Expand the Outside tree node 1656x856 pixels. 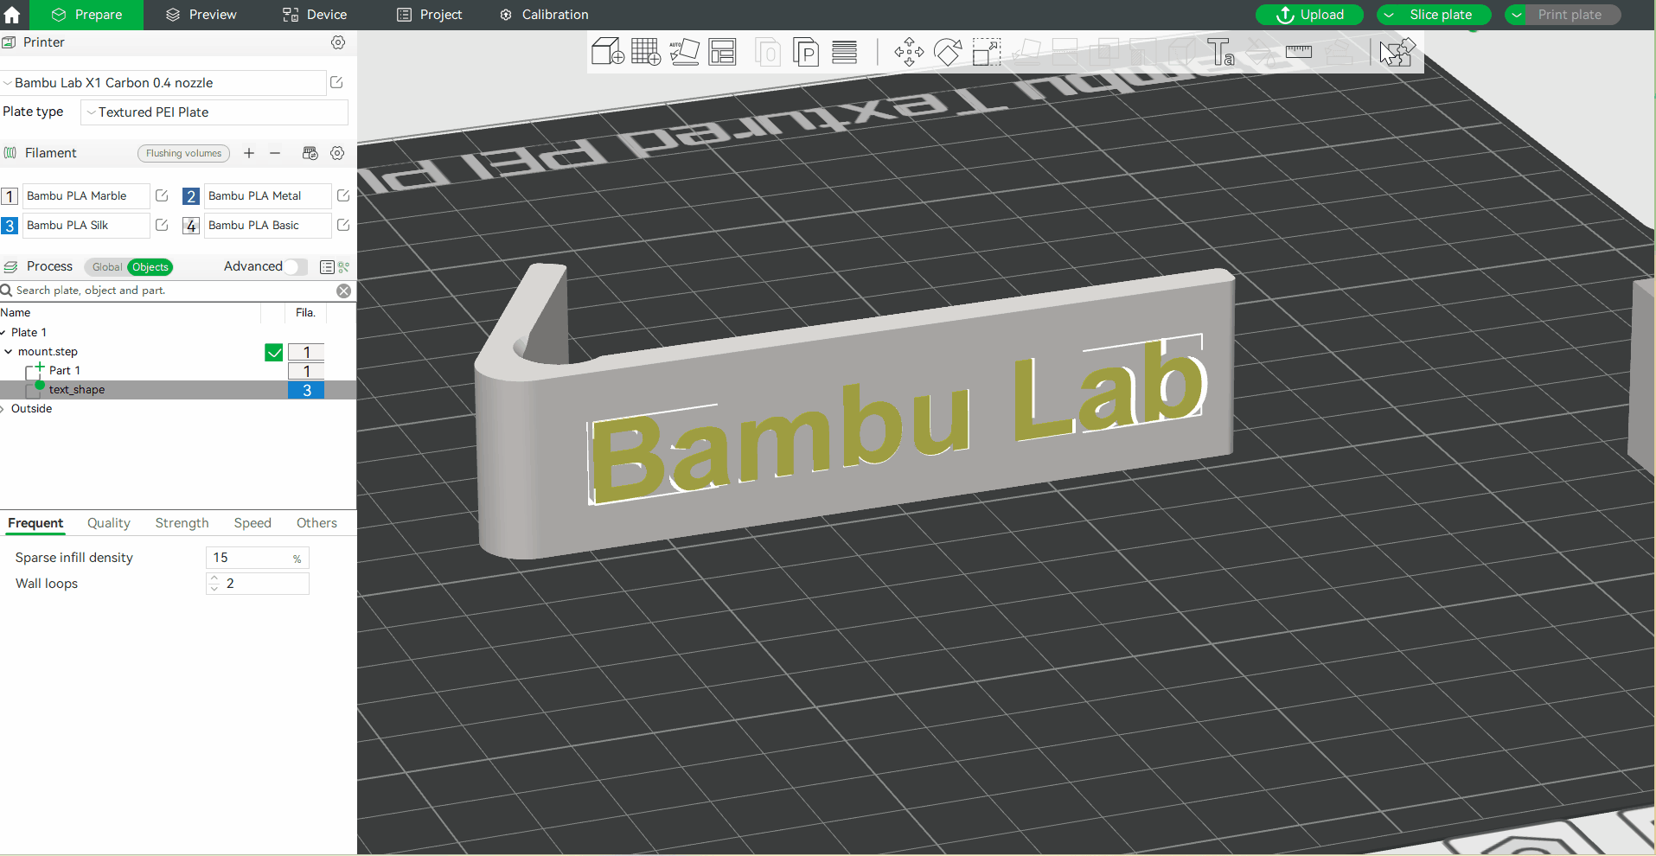pyautogui.click(x=3, y=409)
